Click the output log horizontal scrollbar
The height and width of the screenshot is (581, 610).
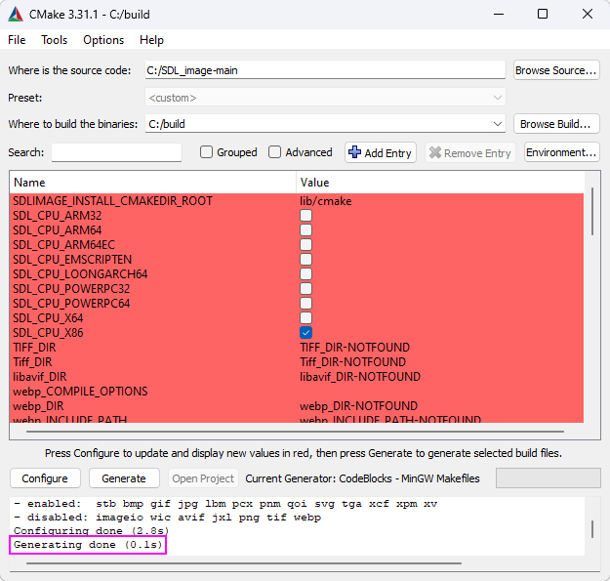[x=244, y=562]
